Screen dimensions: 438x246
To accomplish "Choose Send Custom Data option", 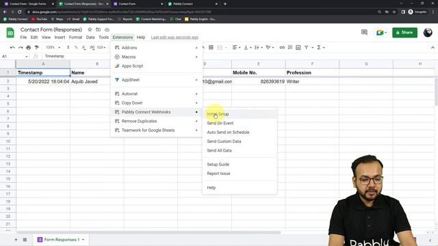I will 240,141.
